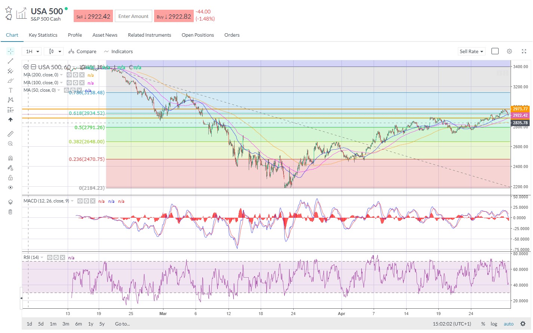Click the Buy 2922.82 button
The image size is (533, 333).
coord(174,16)
